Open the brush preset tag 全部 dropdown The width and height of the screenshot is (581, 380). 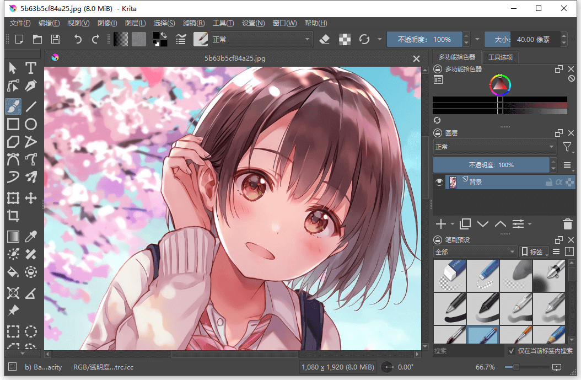(475, 252)
